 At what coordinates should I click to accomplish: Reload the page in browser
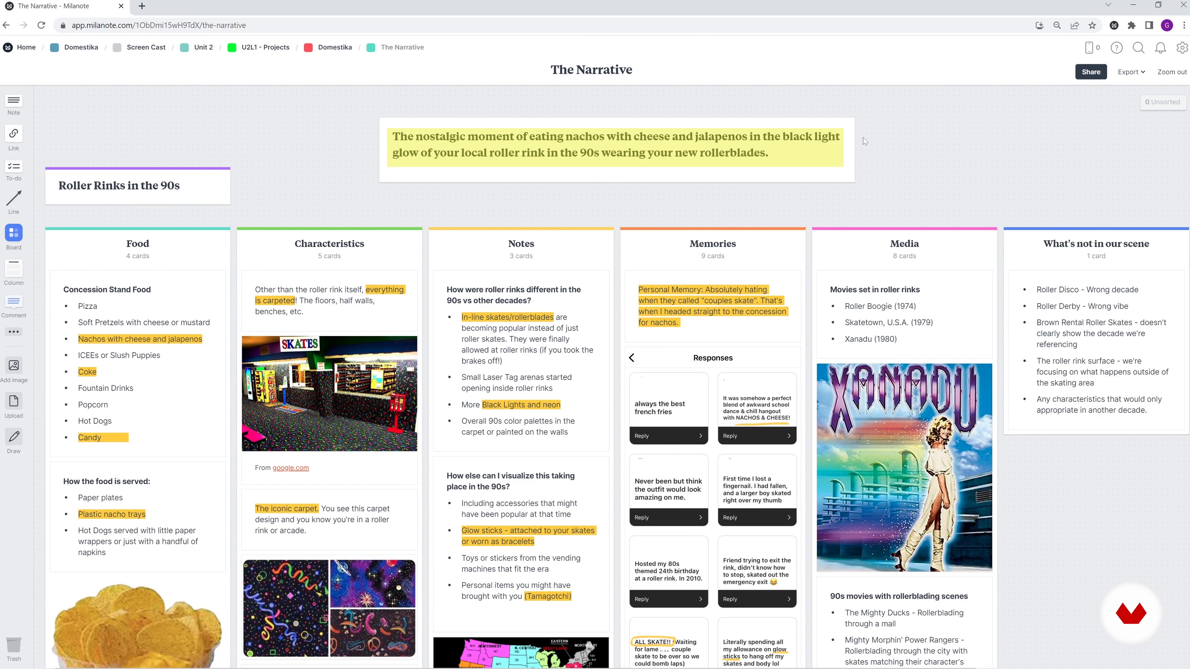coord(41,25)
